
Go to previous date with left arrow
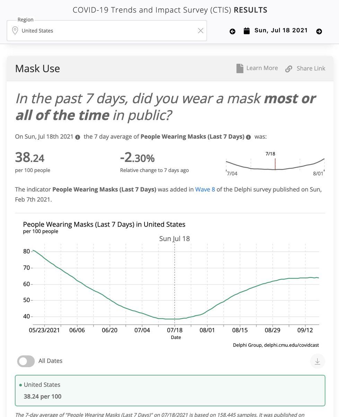tap(232, 31)
